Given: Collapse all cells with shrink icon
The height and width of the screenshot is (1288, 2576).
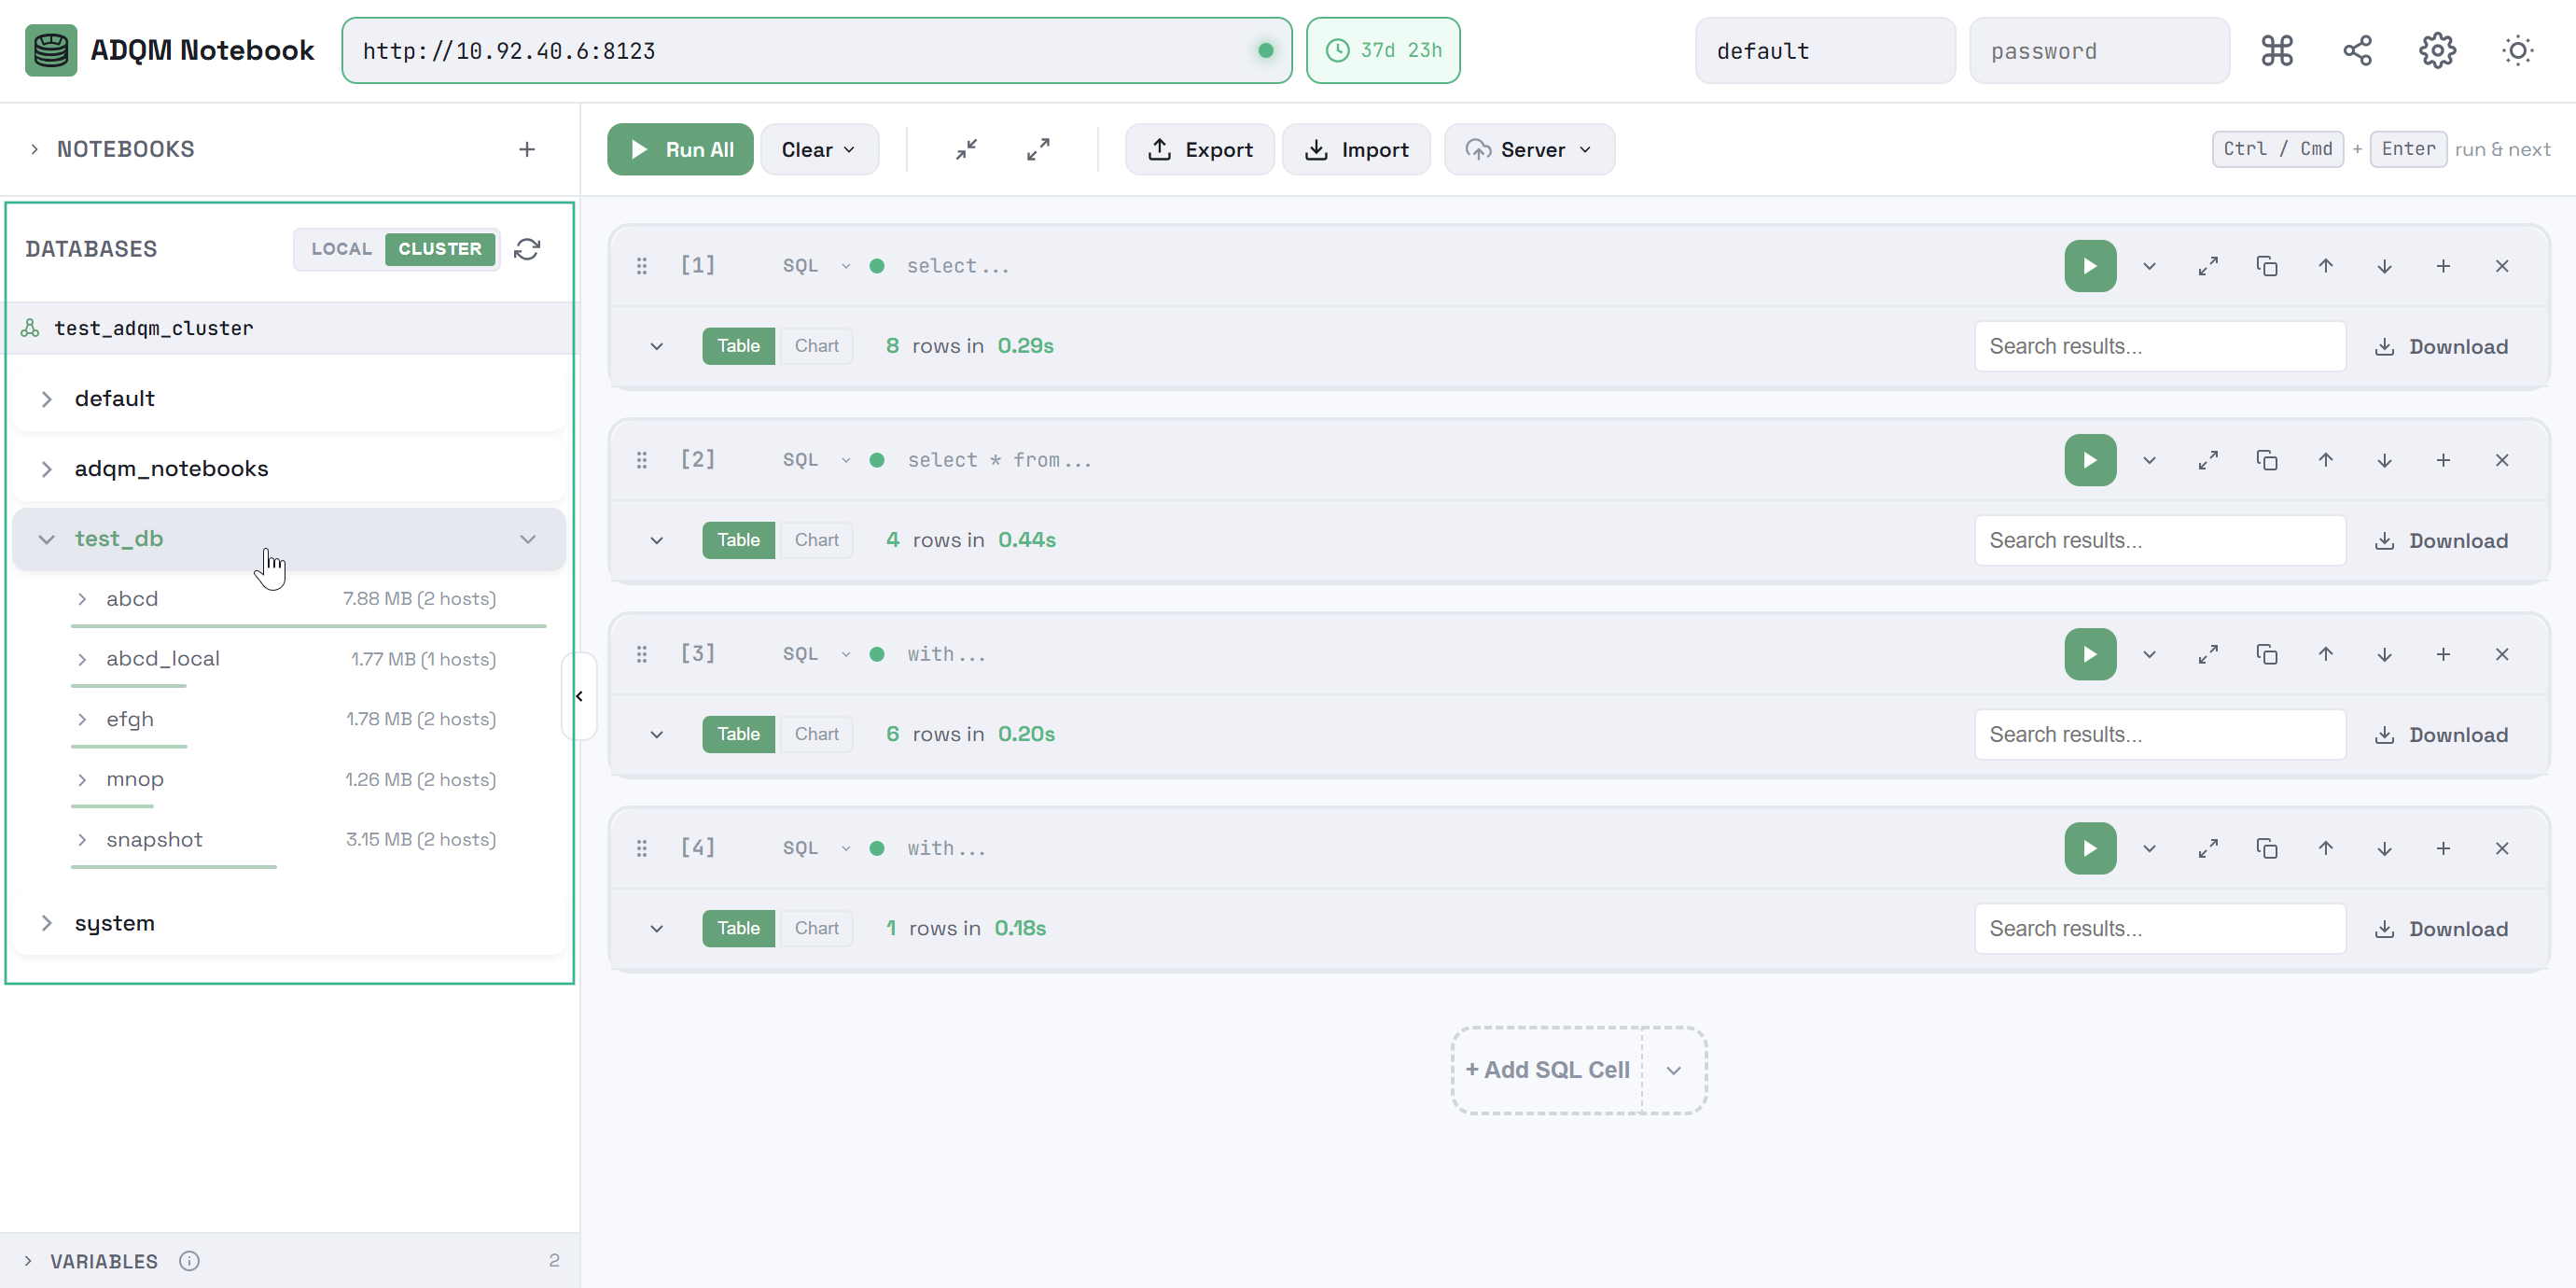Looking at the screenshot, I should 966,149.
